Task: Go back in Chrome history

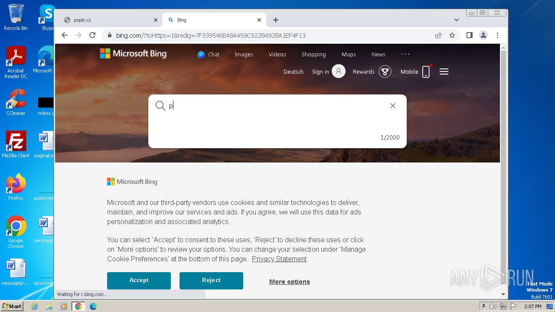Action: (65, 36)
